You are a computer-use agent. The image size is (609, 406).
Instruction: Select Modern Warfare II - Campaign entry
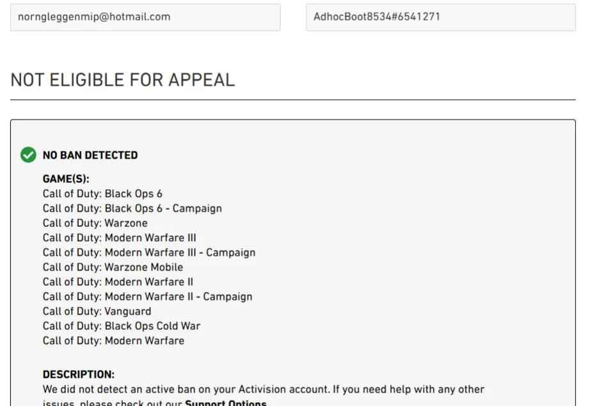(148, 297)
